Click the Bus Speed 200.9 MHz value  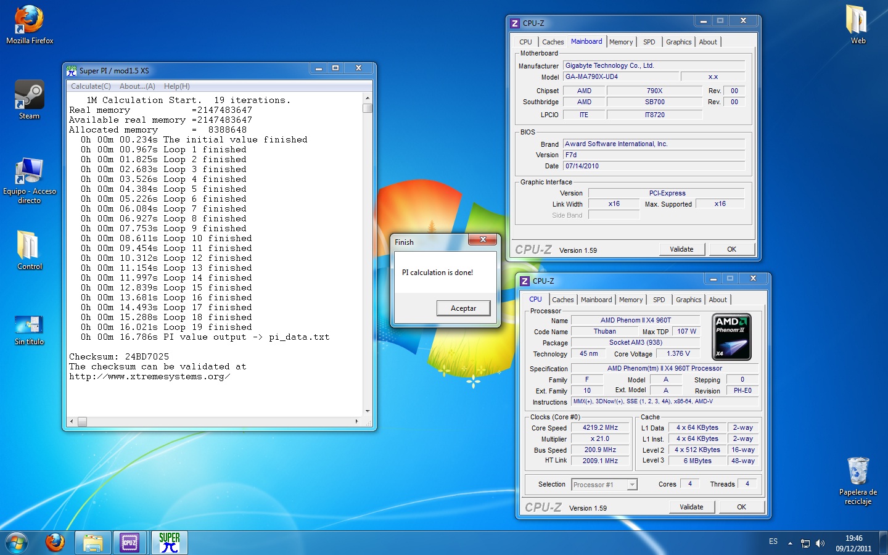coord(600,450)
